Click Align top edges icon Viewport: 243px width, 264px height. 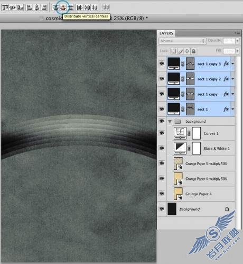tap(5, 7)
